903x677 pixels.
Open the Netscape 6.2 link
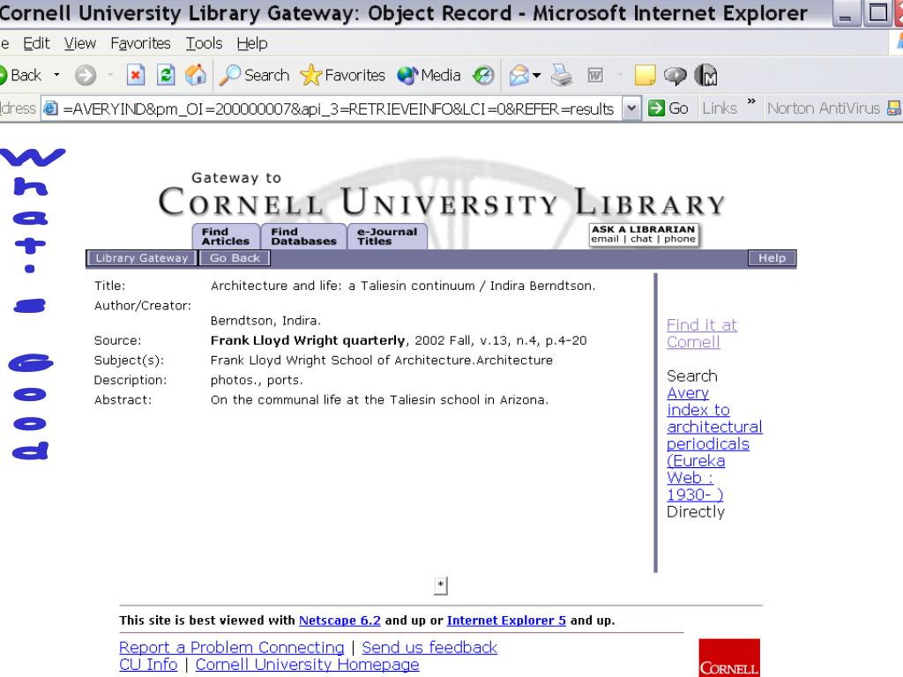click(x=340, y=621)
